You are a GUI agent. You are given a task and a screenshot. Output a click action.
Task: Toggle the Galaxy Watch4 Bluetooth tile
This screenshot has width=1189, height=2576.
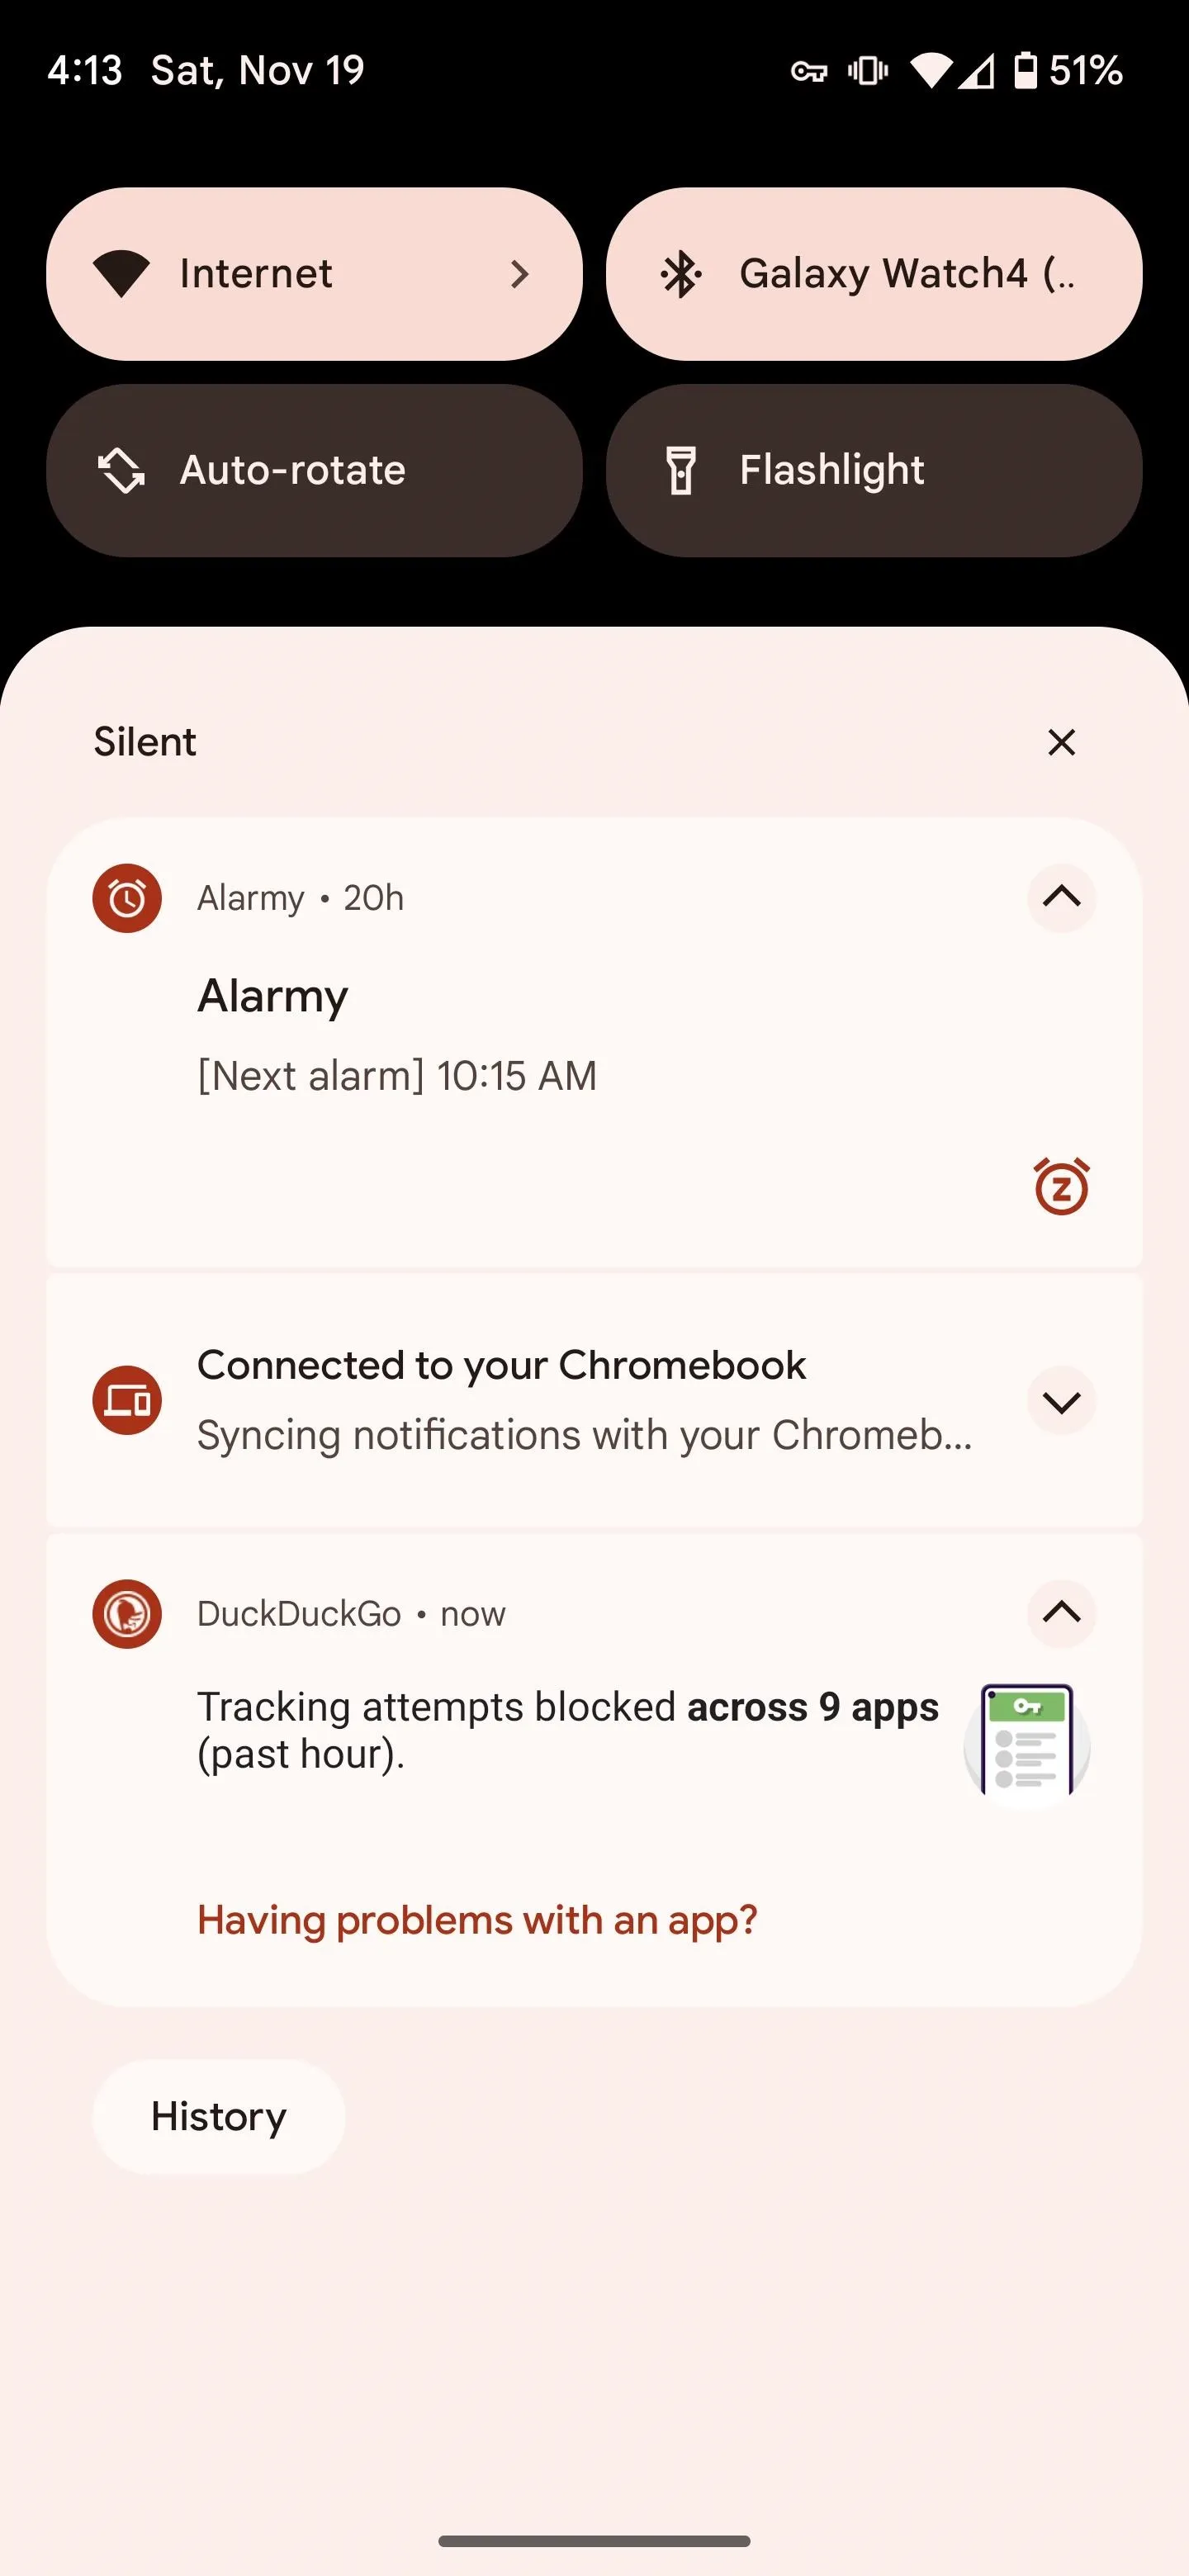(x=874, y=274)
